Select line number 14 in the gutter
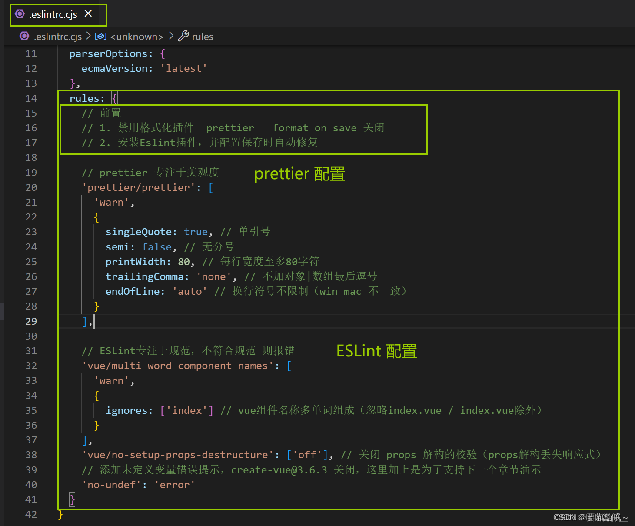 click(x=31, y=98)
